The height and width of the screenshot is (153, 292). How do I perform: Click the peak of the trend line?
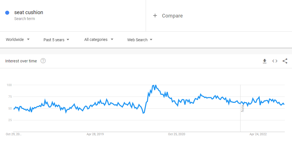tap(155, 85)
